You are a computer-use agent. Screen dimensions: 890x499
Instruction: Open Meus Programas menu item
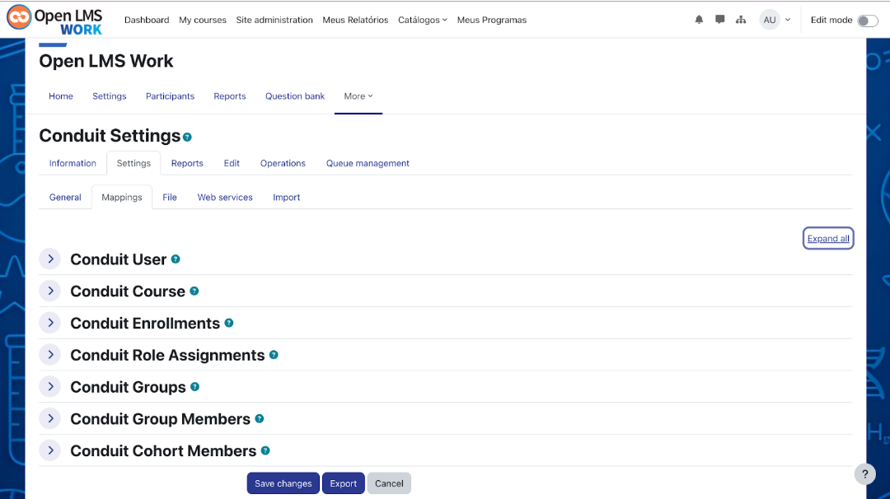click(491, 20)
